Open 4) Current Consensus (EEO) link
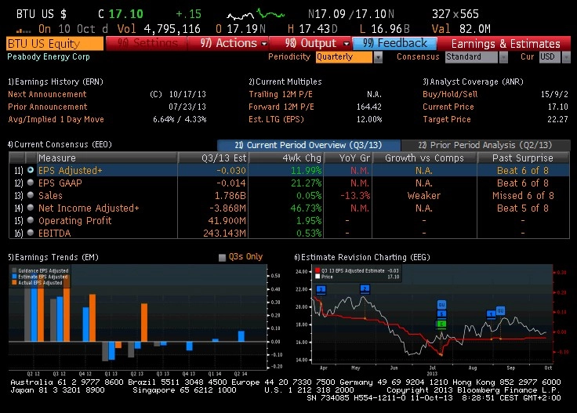Screen dimensions: 577x413 [x=60, y=144]
